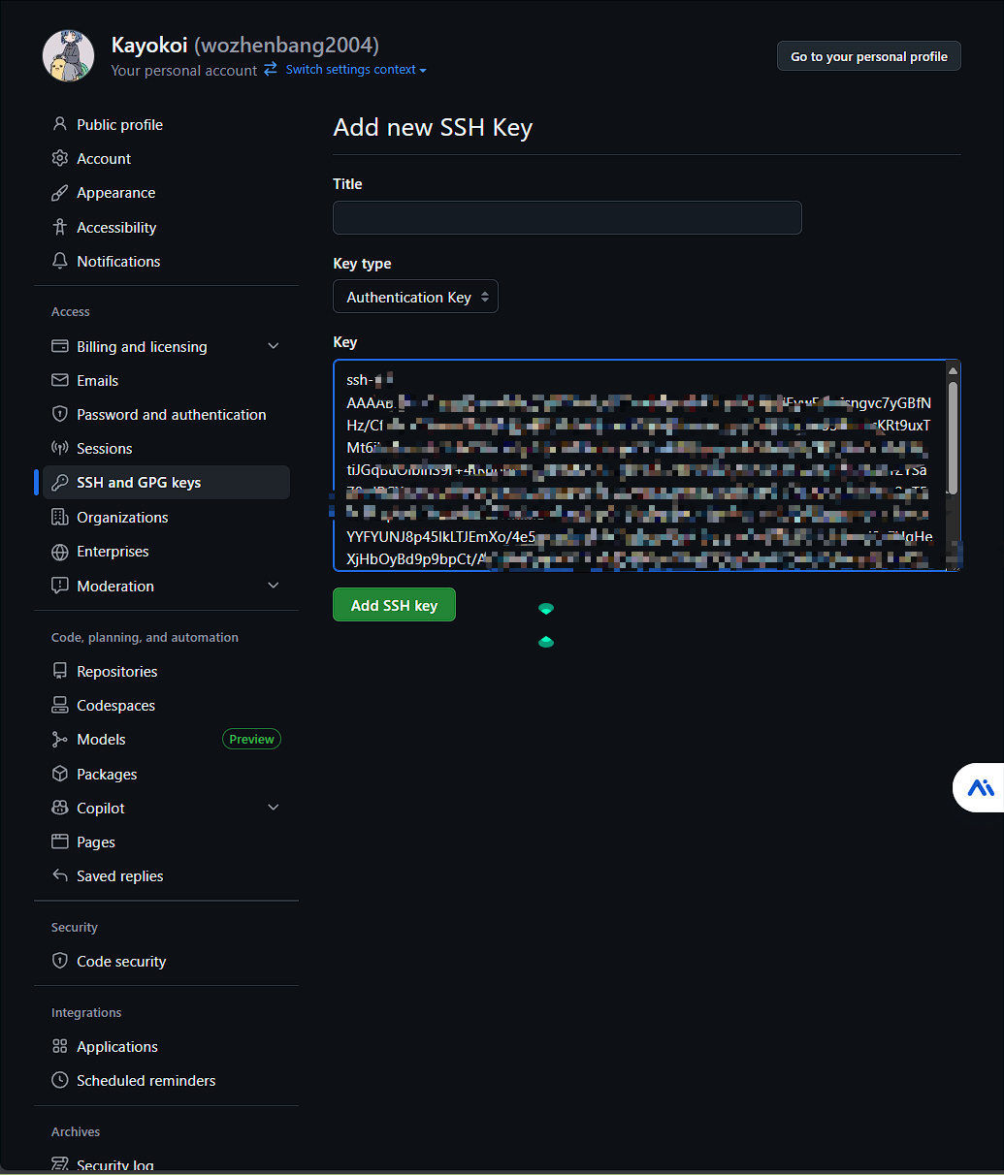Click the floating AI assistant icon

tap(981, 787)
